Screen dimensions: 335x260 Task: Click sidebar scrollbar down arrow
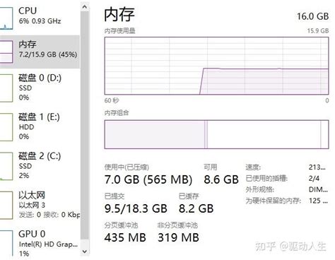click(85, 252)
